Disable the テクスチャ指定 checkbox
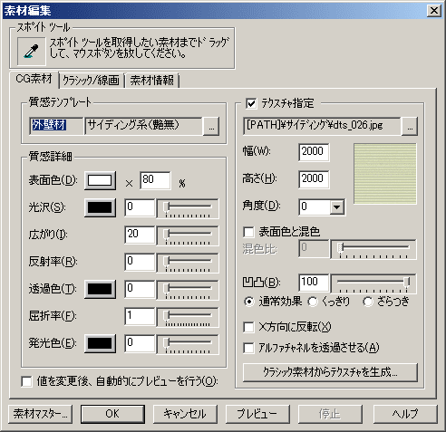Viewport: 446px width, 432px height. click(x=251, y=103)
